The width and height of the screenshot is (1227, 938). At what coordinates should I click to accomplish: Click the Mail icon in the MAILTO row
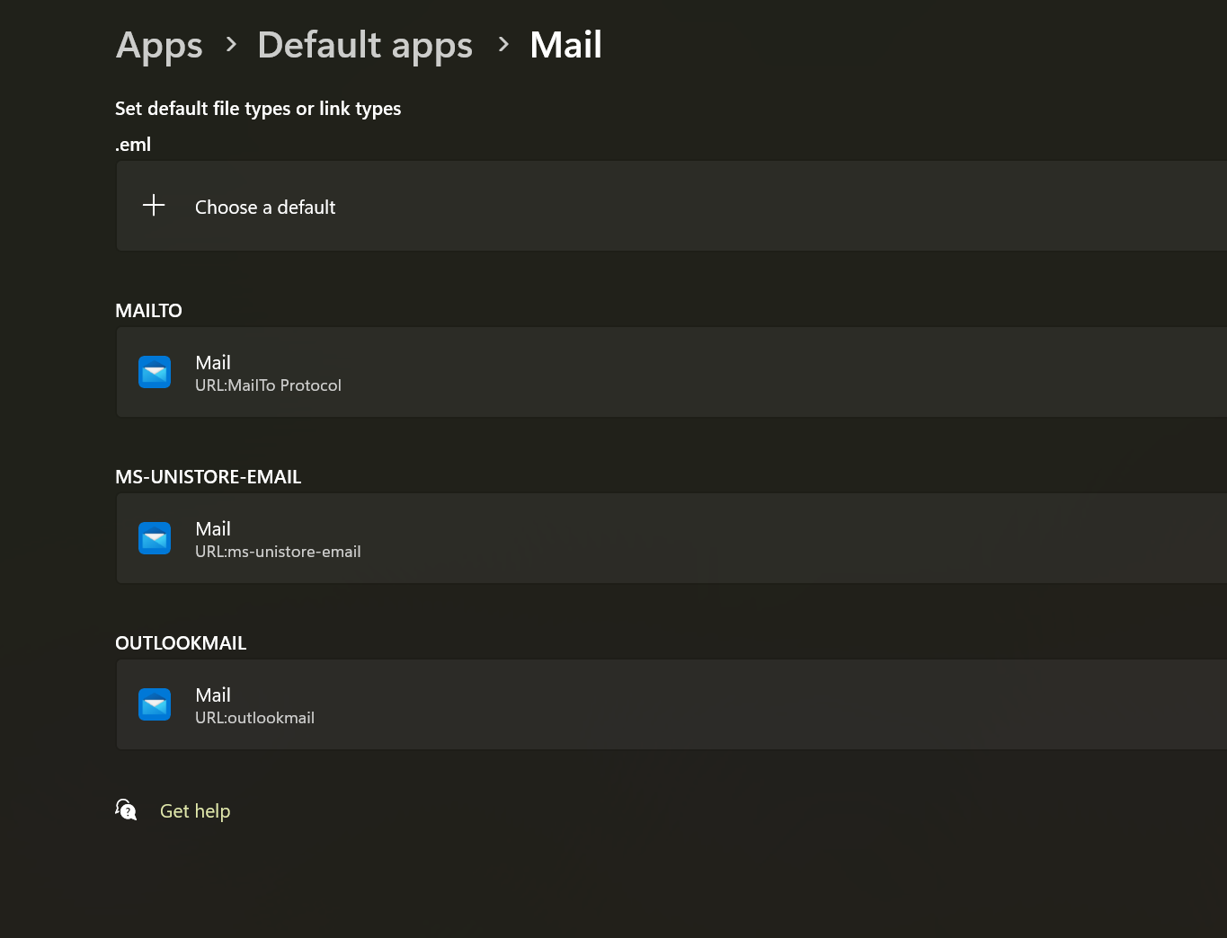155,372
